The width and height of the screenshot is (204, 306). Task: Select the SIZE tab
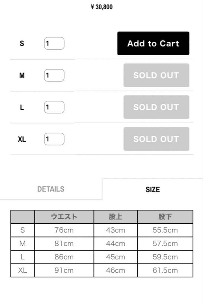pyautogui.click(x=153, y=190)
